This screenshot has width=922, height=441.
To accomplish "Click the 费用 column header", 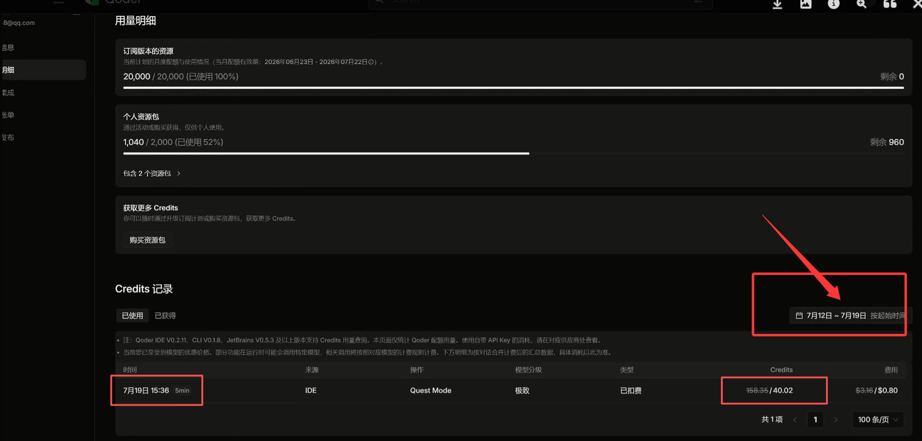I will click(891, 369).
